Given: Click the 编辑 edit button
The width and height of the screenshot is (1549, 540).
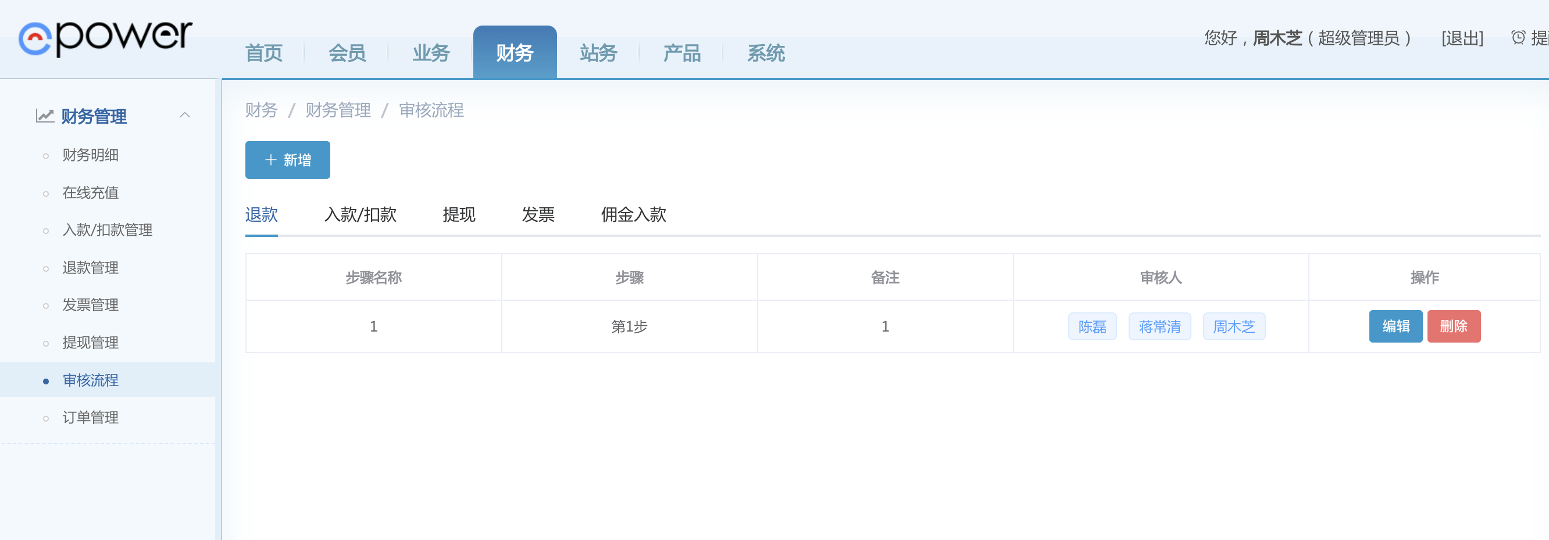Looking at the screenshot, I should point(1395,326).
